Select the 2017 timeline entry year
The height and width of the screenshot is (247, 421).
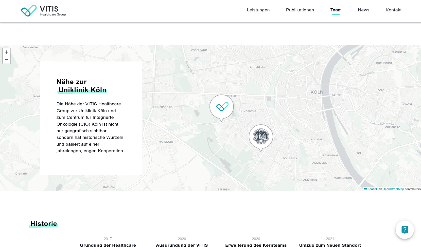click(108, 239)
